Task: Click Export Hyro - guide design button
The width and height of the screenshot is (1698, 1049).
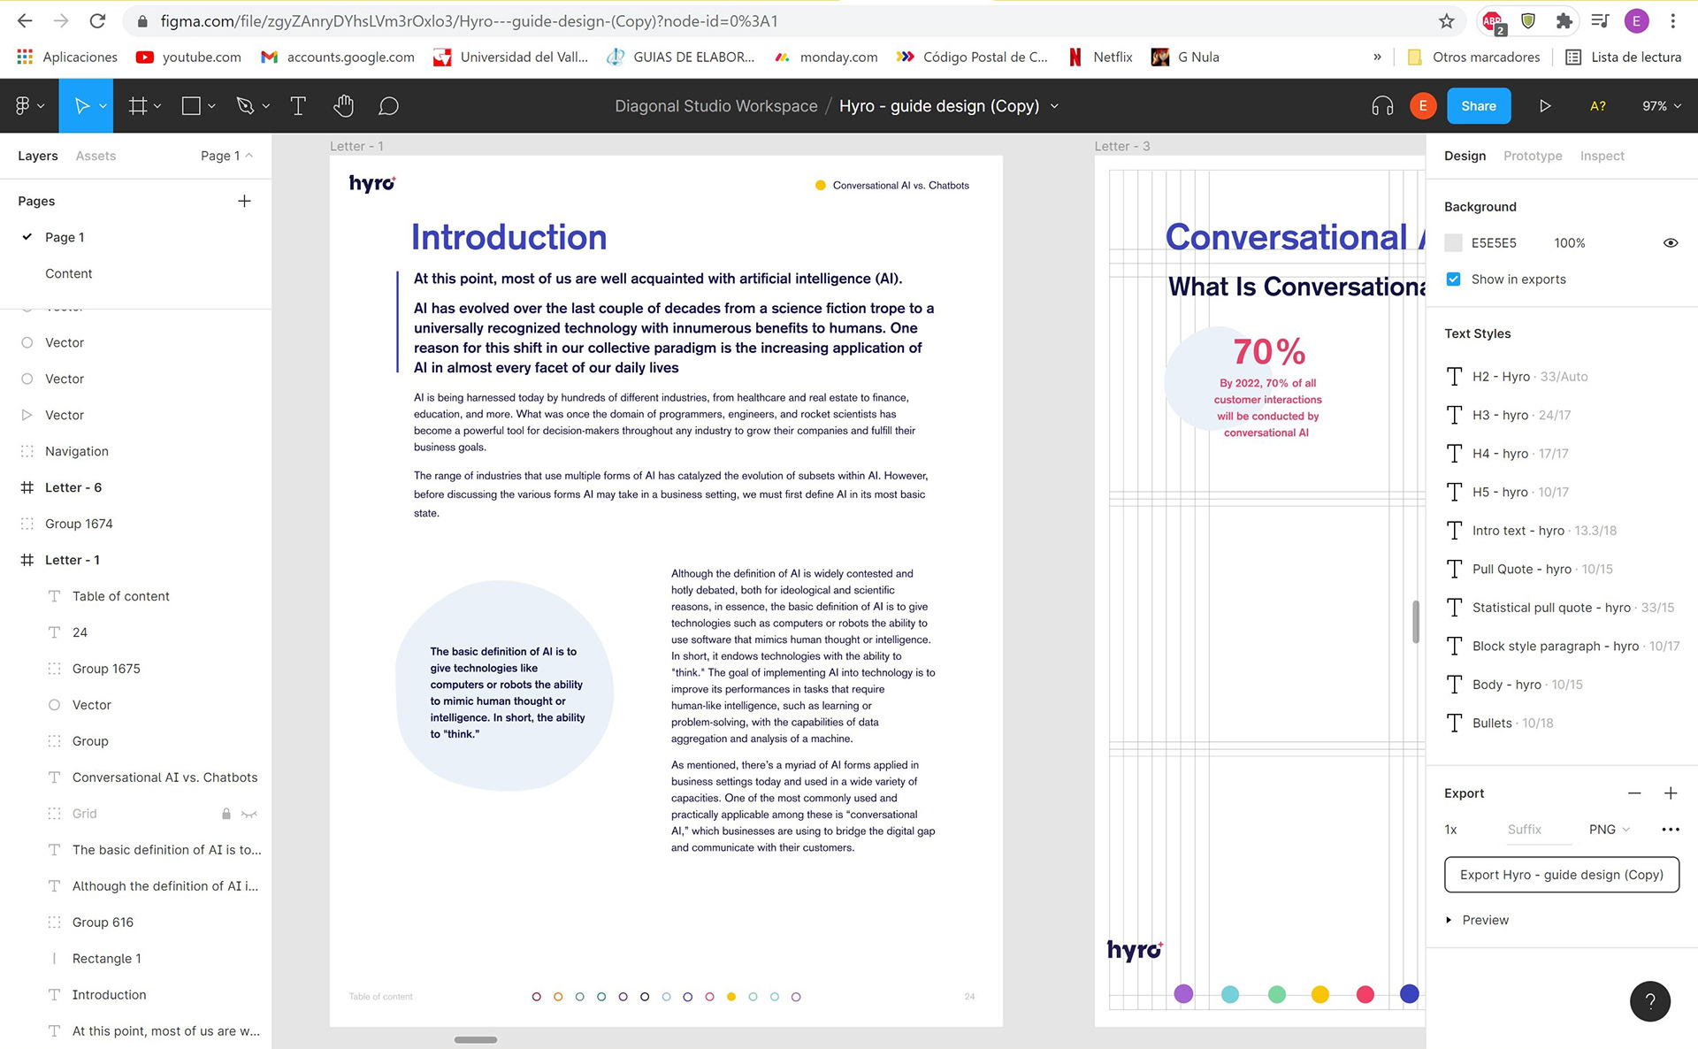Action: [x=1561, y=875]
